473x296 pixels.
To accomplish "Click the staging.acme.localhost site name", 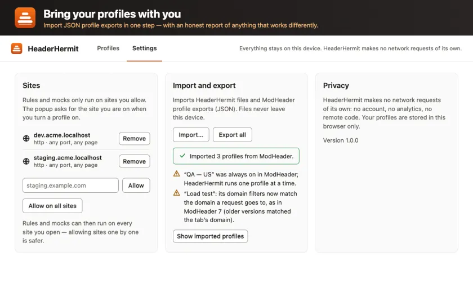I will point(68,158).
